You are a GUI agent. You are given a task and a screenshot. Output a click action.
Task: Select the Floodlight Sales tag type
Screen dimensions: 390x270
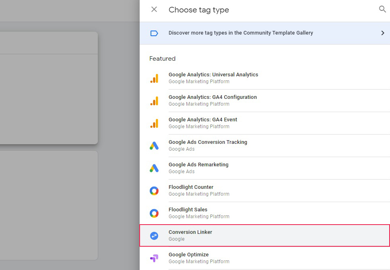[265, 213]
